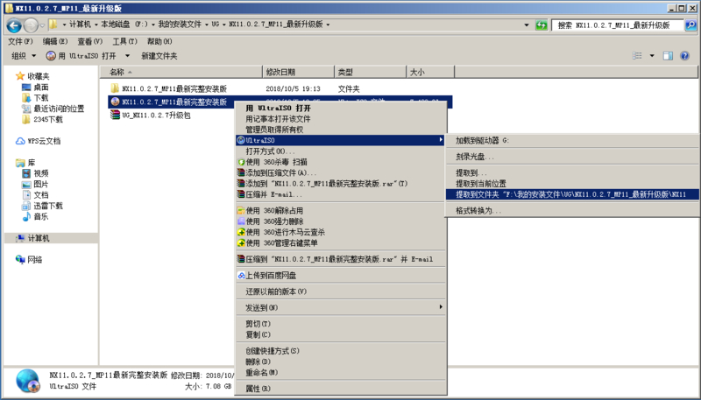Open the 编辑(E) menu
The image size is (701, 400).
coord(55,41)
